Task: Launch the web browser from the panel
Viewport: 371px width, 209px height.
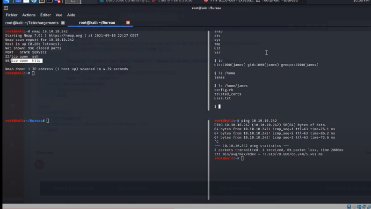Action: pos(34,1)
